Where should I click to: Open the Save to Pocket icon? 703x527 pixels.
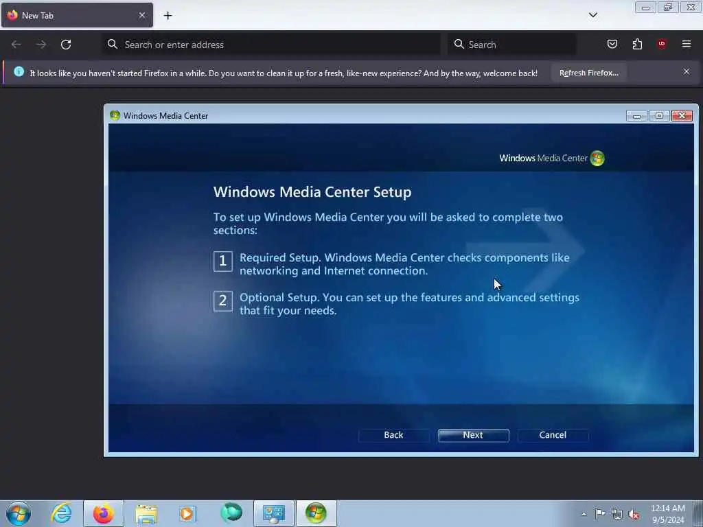coord(612,44)
